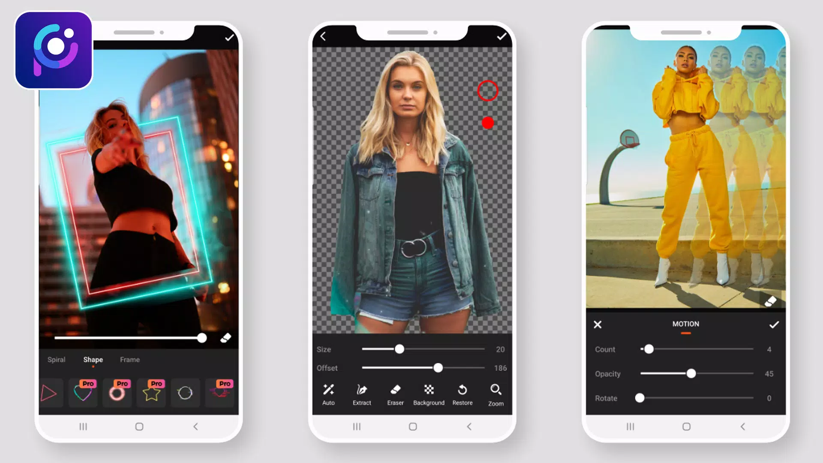The image size is (823, 463).
Task: Expand the Spiral shape options
Action: click(x=56, y=359)
